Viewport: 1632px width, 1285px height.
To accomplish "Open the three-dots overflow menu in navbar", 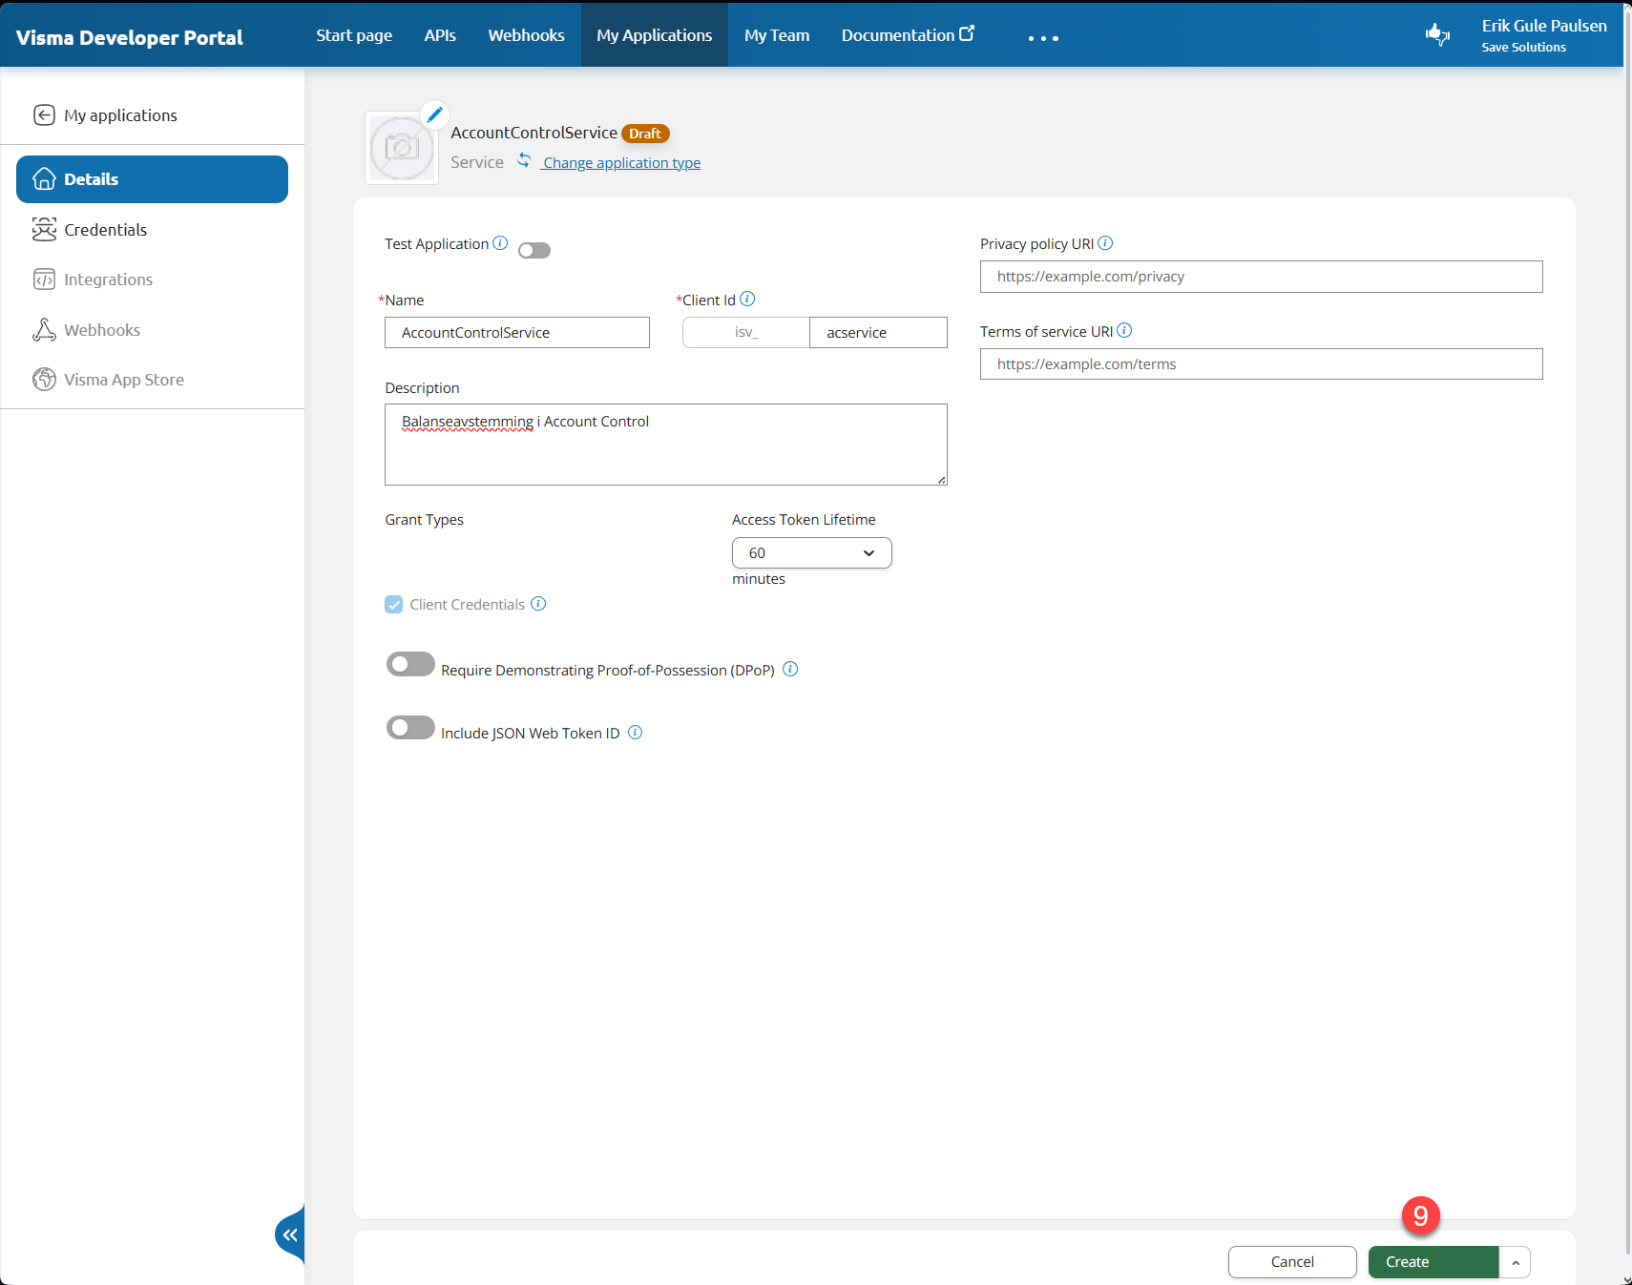I will click(x=1043, y=38).
